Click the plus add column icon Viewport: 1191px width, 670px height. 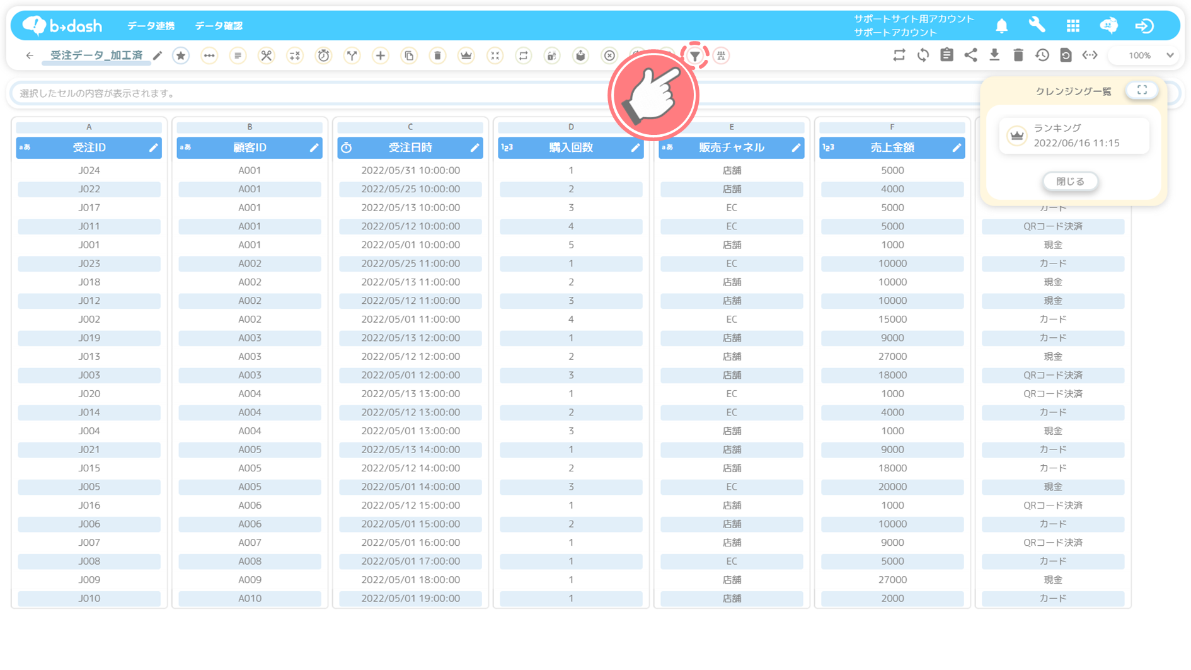point(381,55)
